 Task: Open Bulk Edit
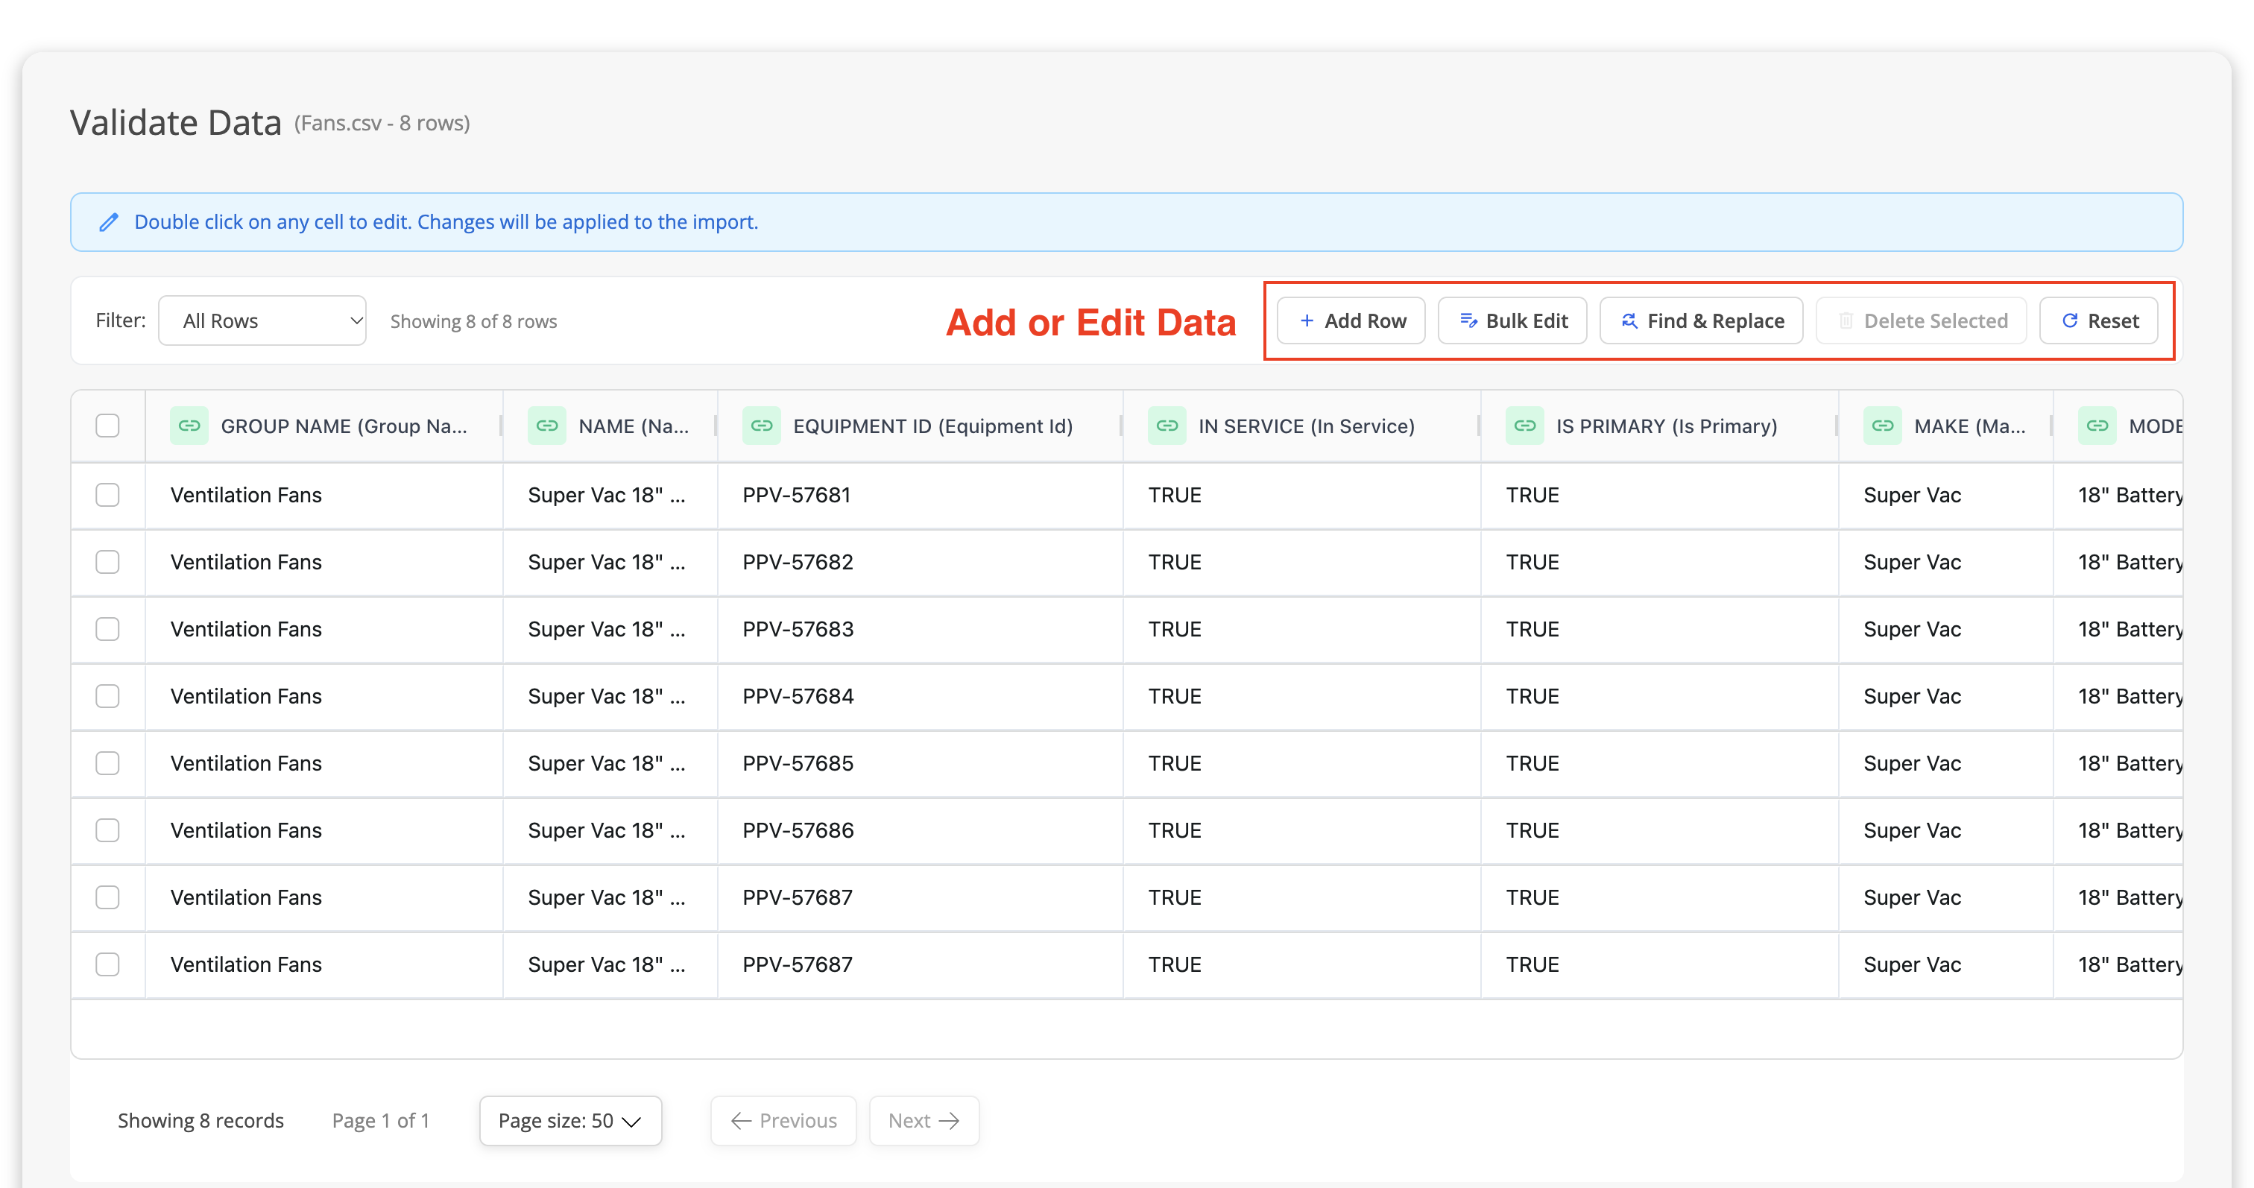(1513, 321)
